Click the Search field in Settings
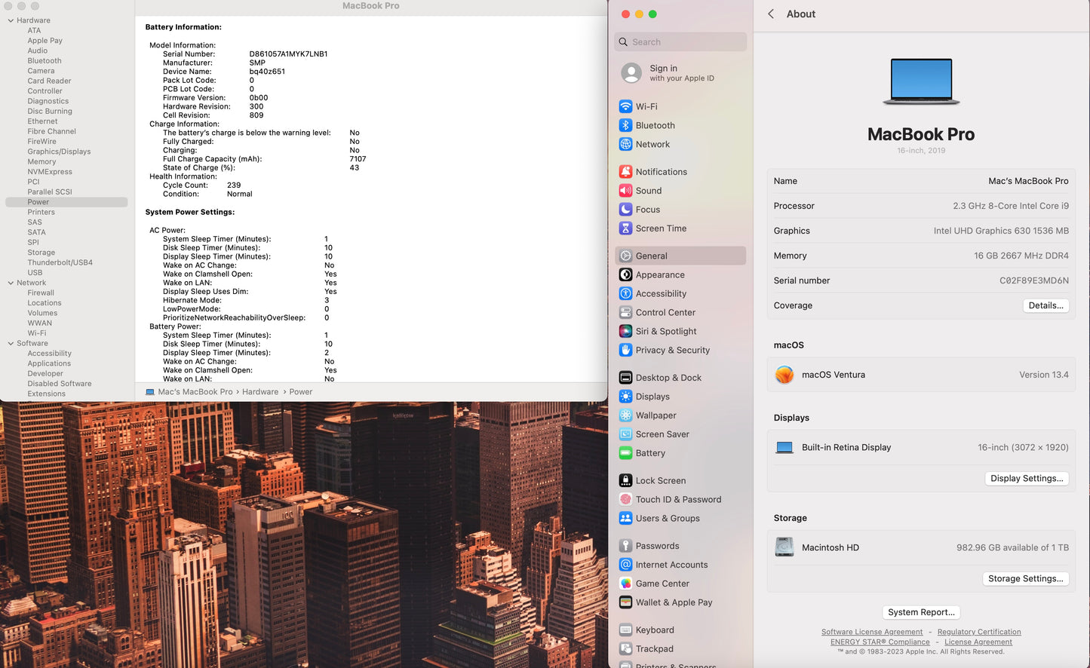1090x668 pixels. pyautogui.click(x=681, y=42)
